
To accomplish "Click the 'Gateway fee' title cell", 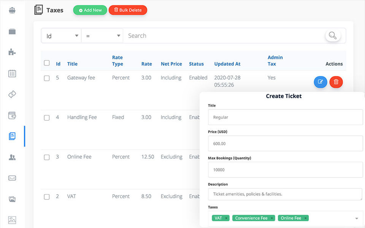I will (x=81, y=78).
